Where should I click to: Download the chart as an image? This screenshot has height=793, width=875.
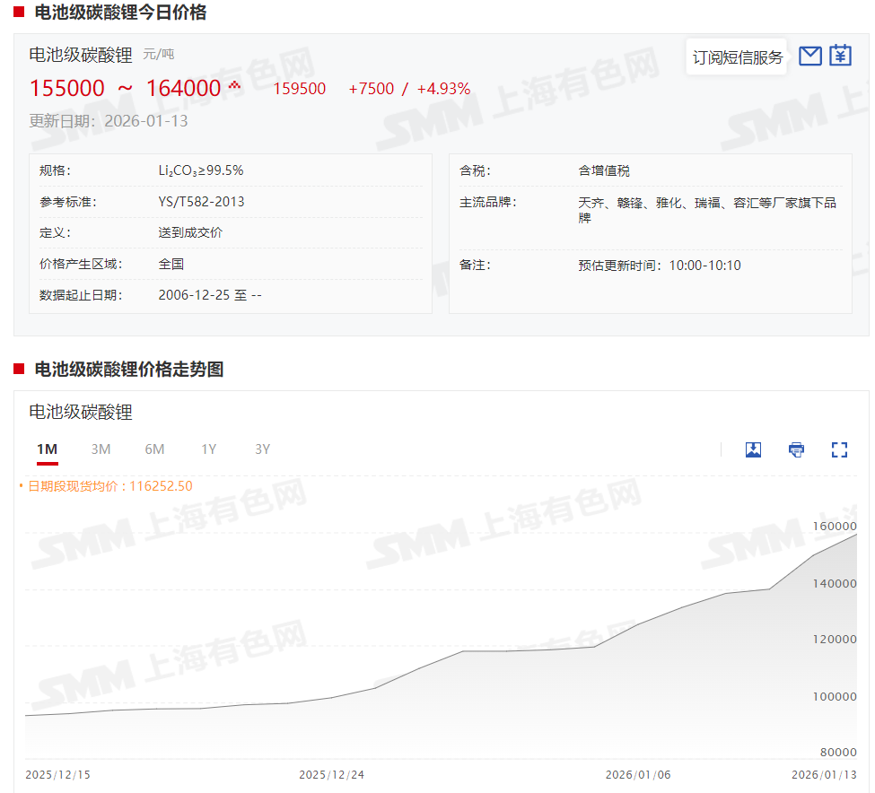[x=753, y=449]
